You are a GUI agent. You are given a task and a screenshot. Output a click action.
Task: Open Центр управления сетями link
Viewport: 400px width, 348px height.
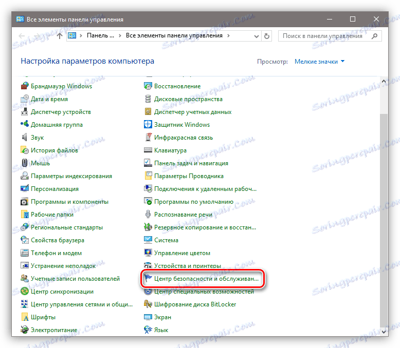[x=82, y=304]
